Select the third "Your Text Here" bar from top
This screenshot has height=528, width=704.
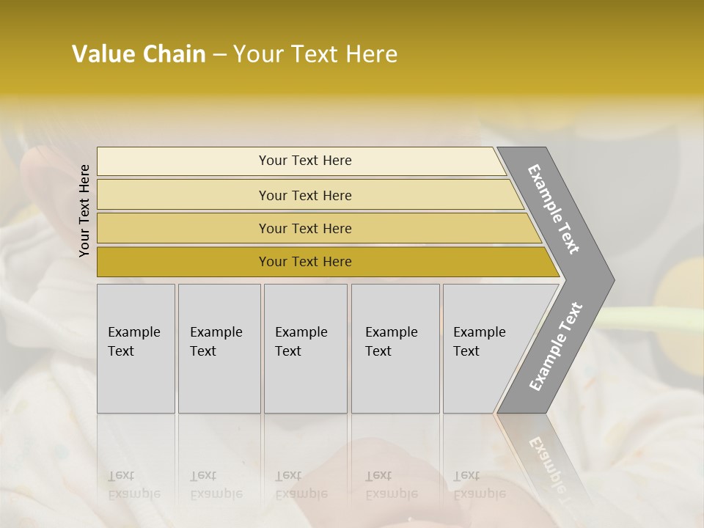click(305, 228)
